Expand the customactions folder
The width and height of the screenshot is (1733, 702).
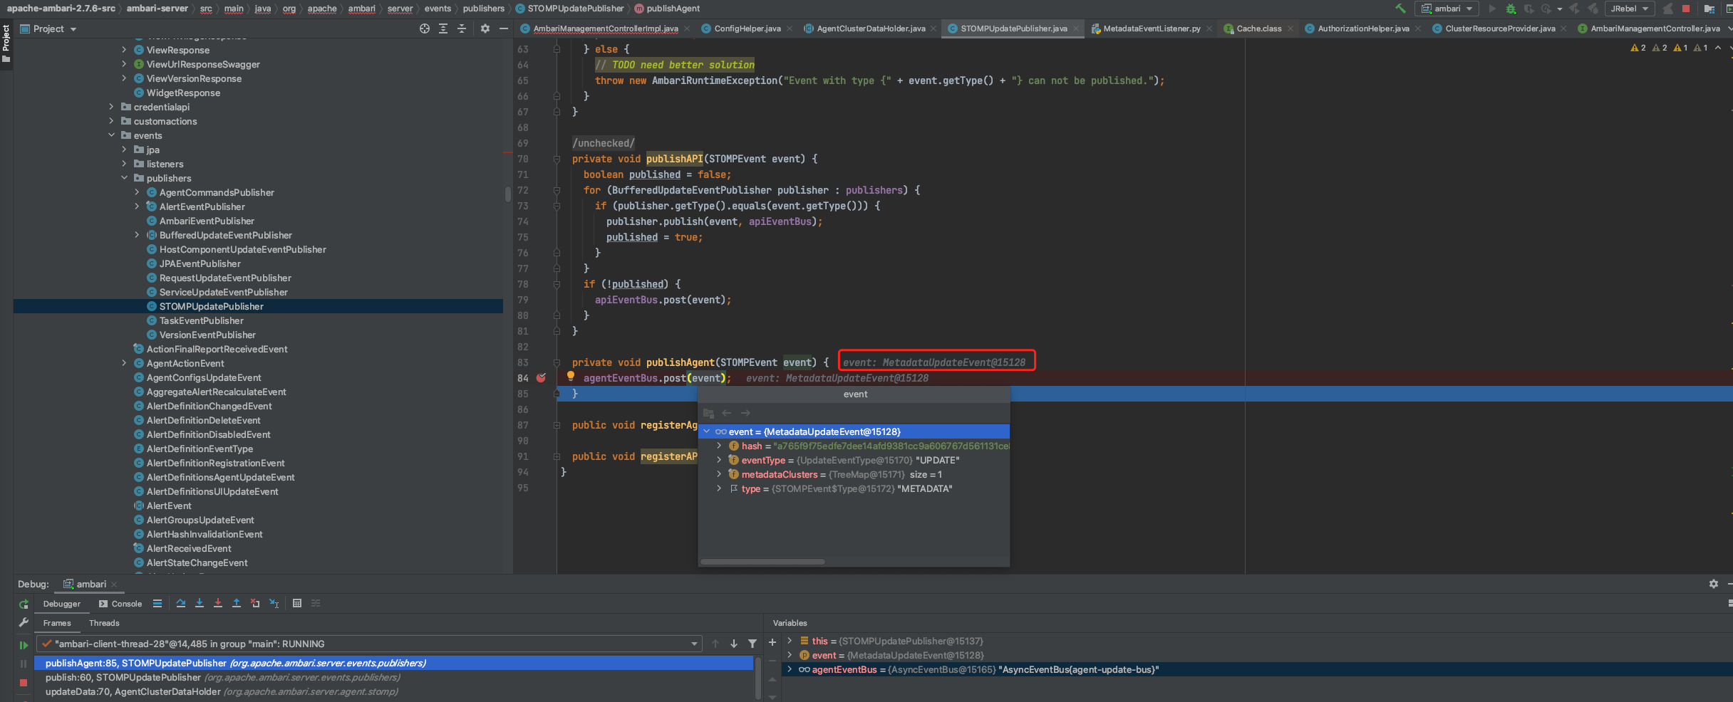pyautogui.click(x=111, y=121)
